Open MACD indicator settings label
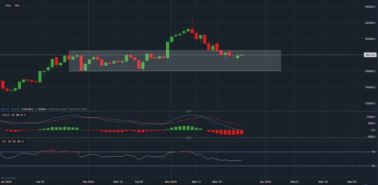Viewport: 378px width, 185px height. 5,115
